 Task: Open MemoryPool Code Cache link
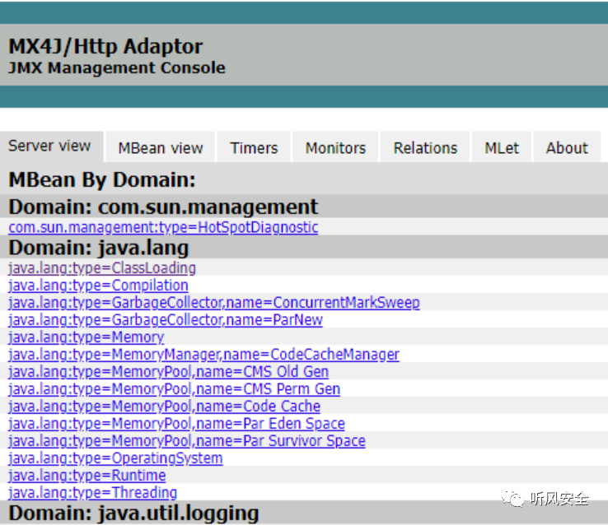tap(165, 407)
